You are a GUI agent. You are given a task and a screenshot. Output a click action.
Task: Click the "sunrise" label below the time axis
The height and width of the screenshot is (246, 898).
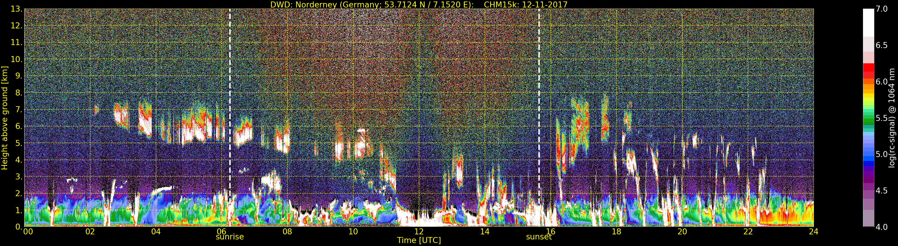[x=230, y=237]
